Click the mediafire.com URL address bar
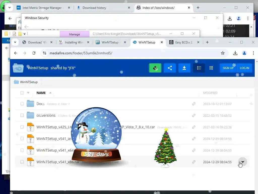Viewport: 258px width, 194px height. 134,53
